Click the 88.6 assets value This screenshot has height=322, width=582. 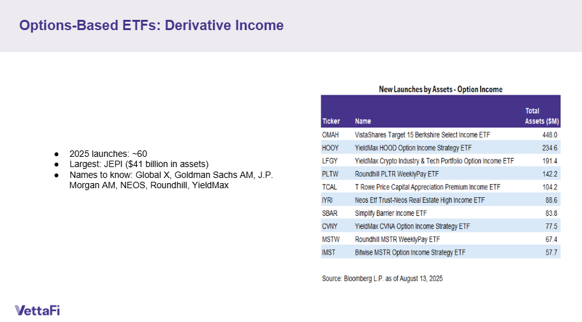[x=551, y=200]
